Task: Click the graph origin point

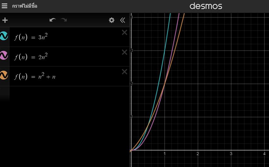Action: 131,150
